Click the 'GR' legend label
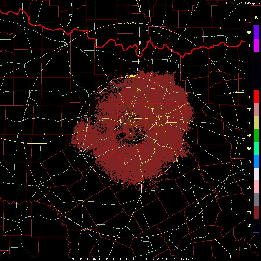The image size is (261, 261). coord(249,110)
